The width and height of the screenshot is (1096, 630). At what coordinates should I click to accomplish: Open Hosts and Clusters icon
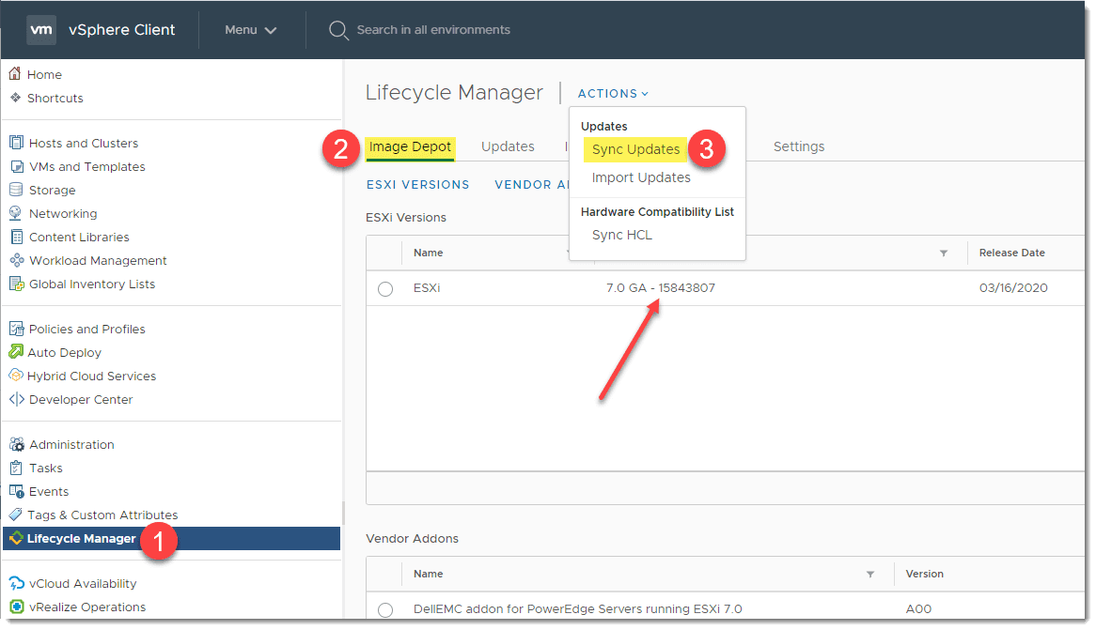[15, 143]
